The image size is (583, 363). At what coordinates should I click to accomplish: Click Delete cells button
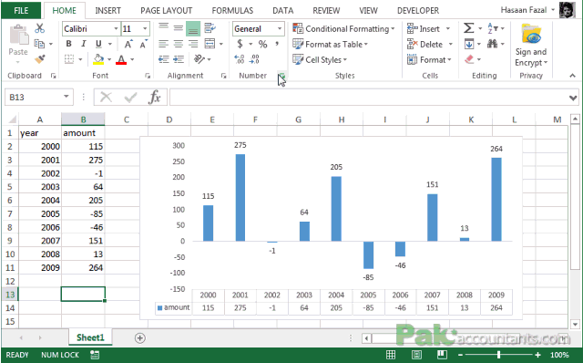(429, 45)
